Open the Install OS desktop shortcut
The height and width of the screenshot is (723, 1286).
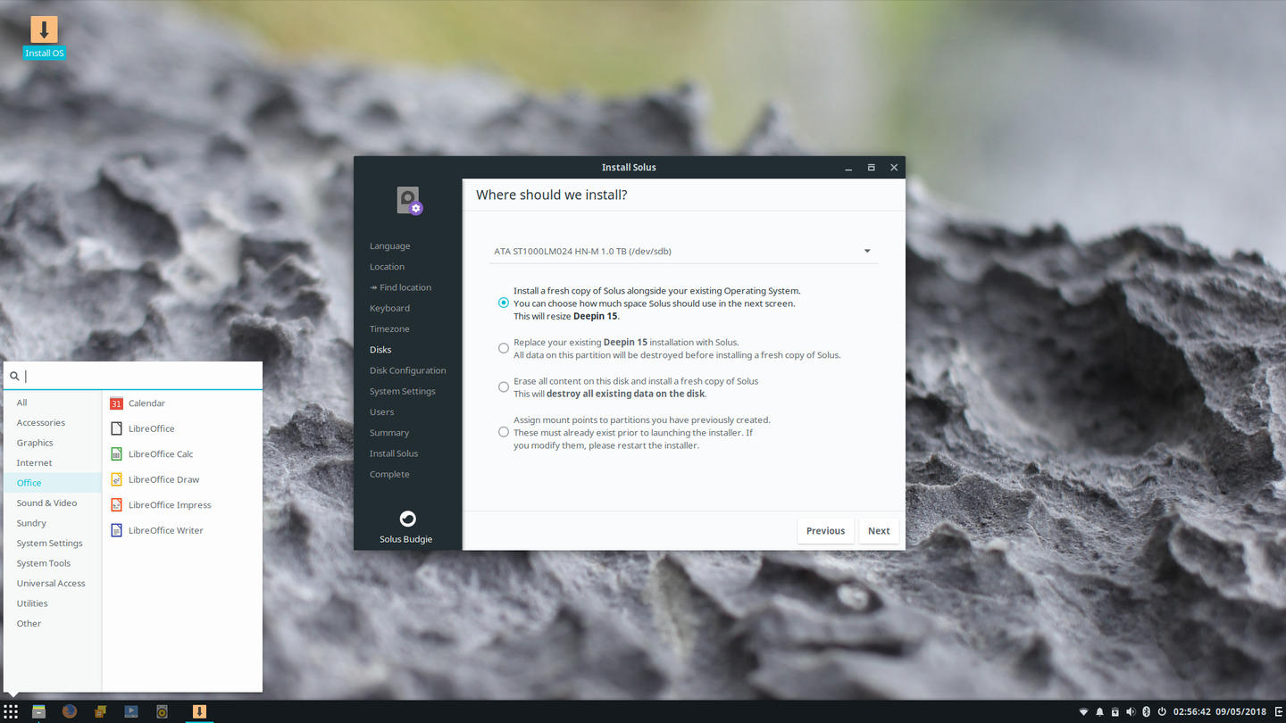point(44,37)
